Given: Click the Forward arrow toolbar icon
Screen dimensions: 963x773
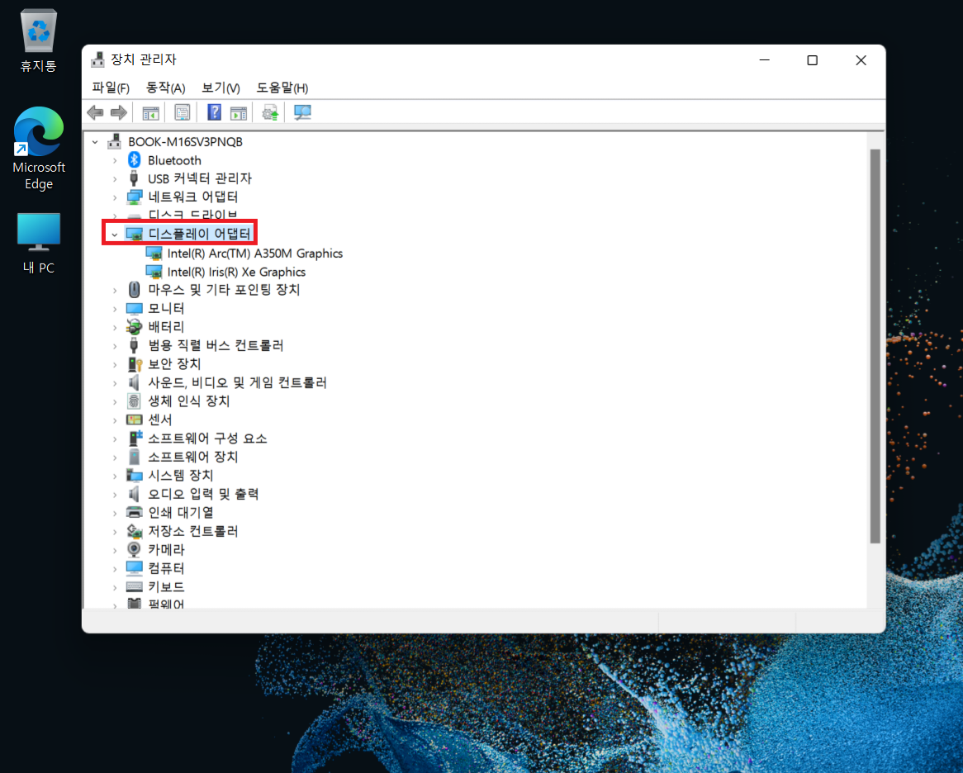Looking at the screenshot, I should pyautogui.click(x=119, y=112).
